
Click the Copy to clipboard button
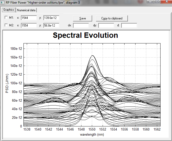pos(112,18)
